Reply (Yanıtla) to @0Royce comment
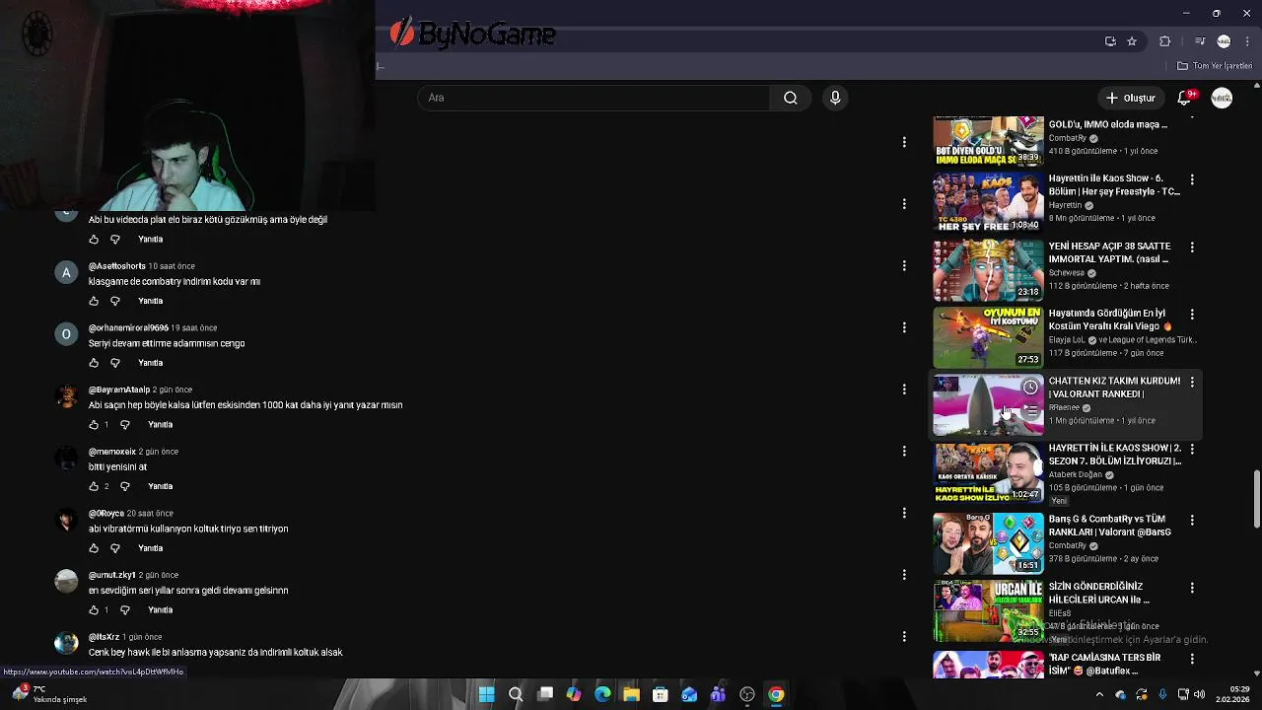This screenshot has height=710, width=1262. tap(150, 548)
